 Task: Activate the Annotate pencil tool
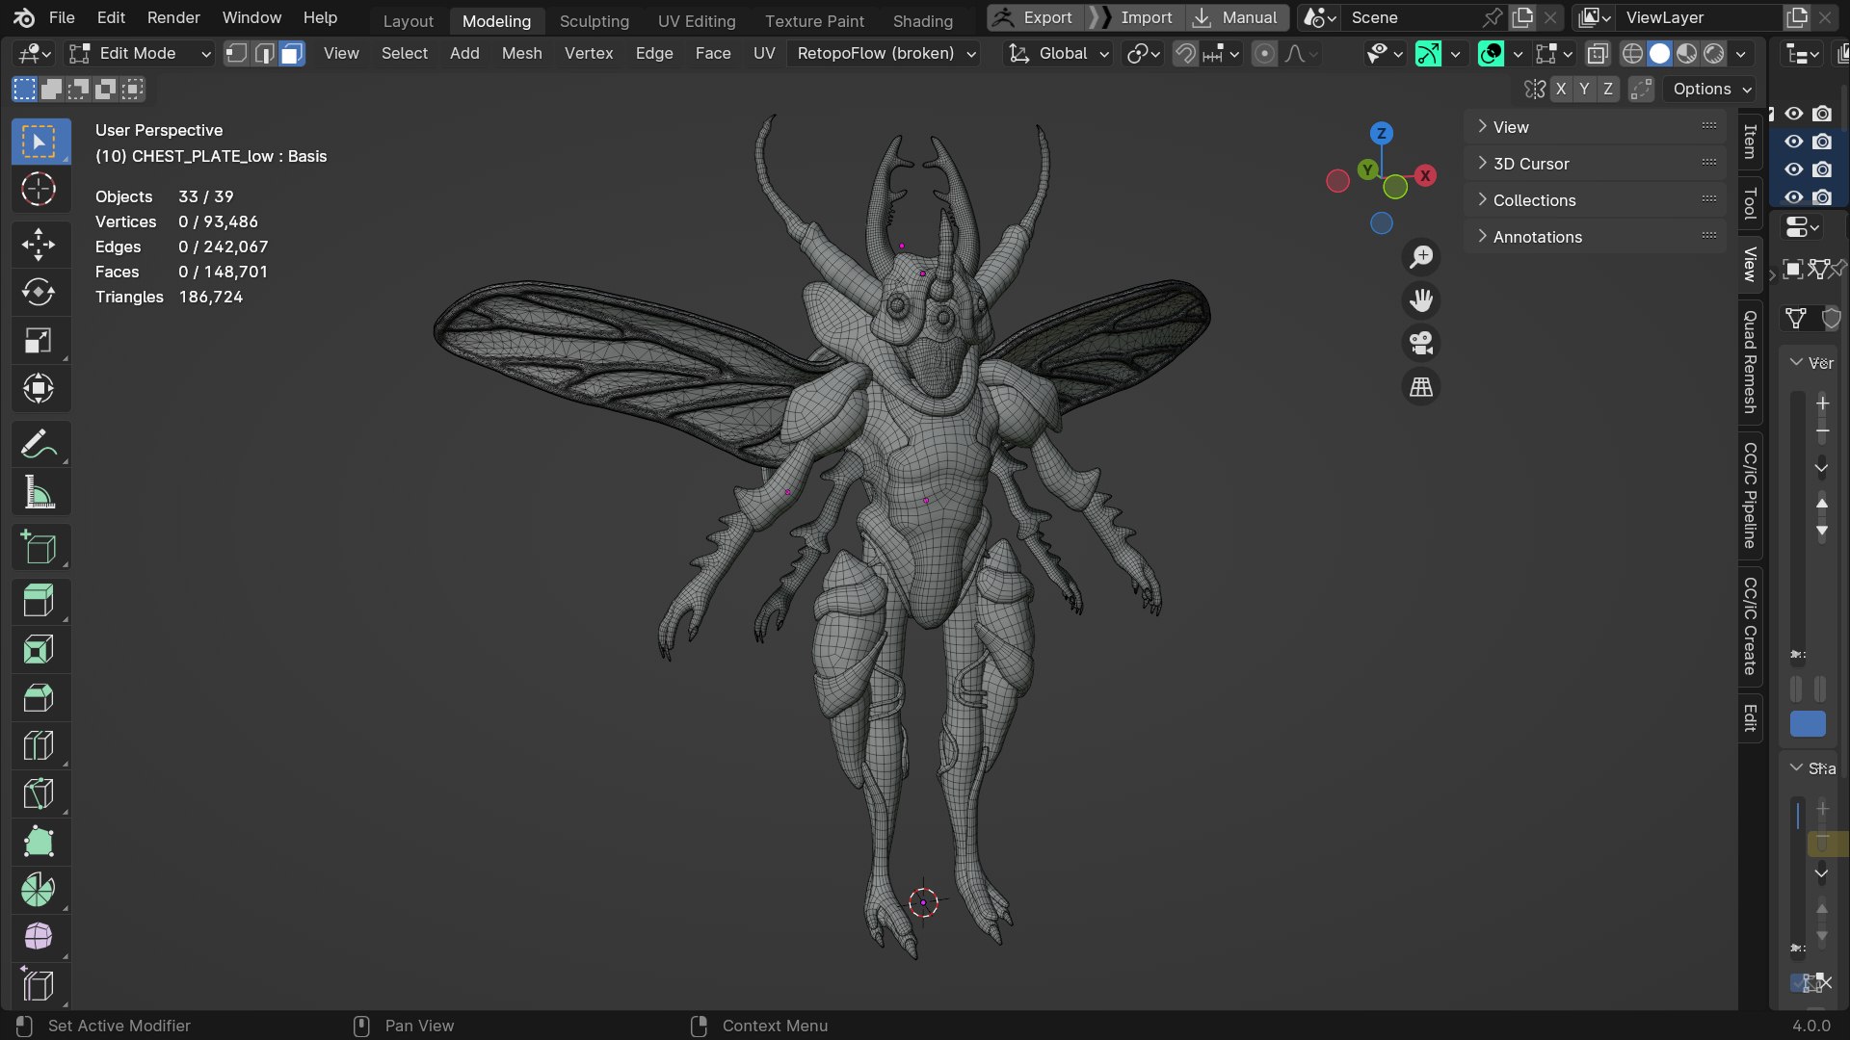tap(39, 445)
